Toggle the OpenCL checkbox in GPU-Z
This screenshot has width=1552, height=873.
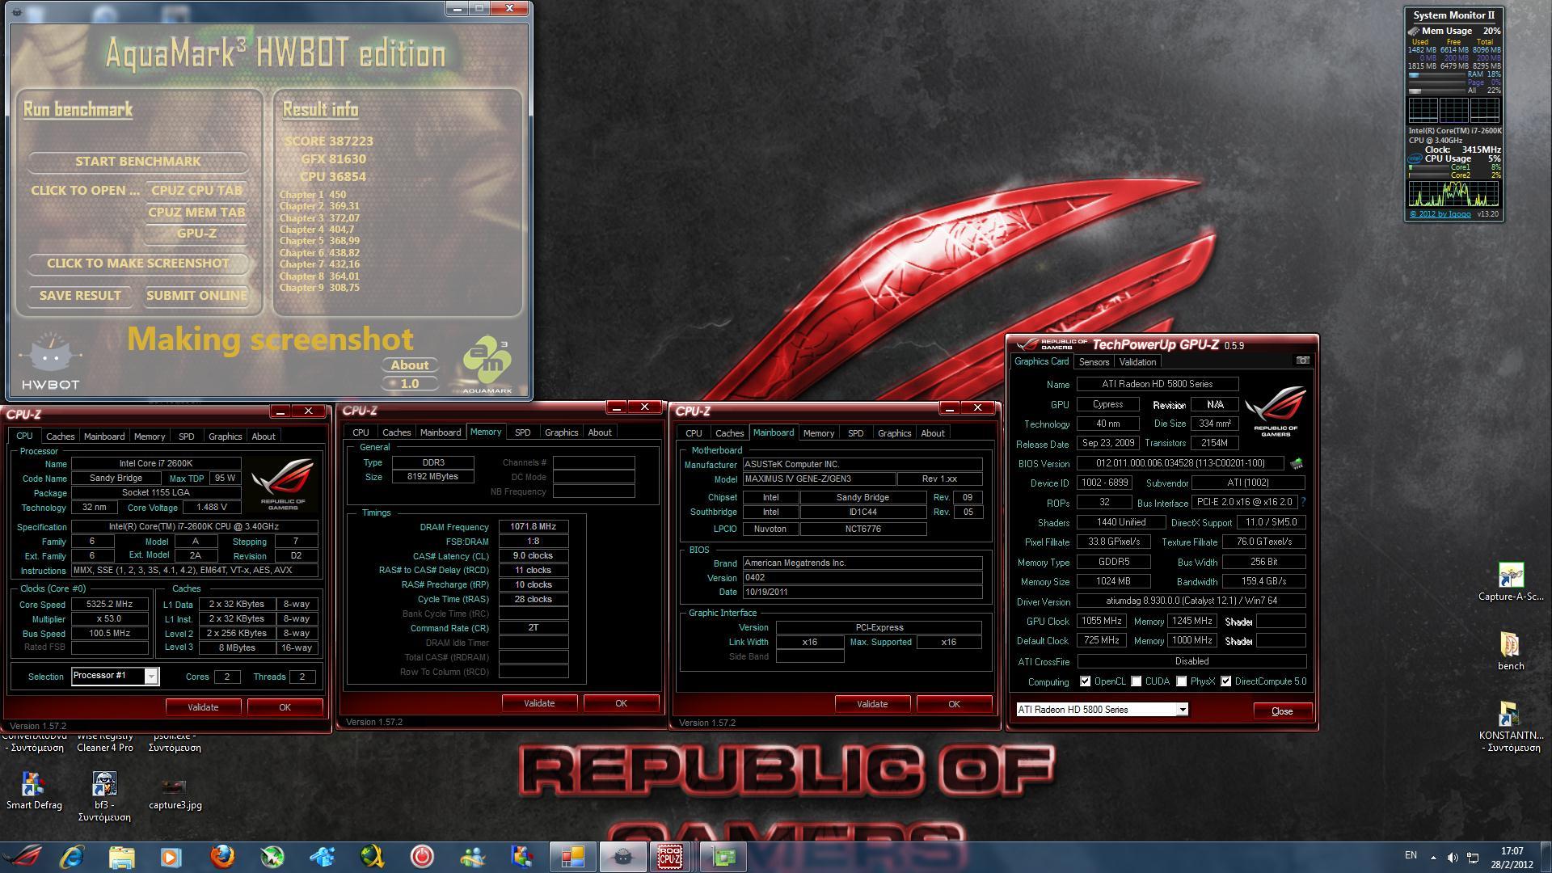[1085, 681]
